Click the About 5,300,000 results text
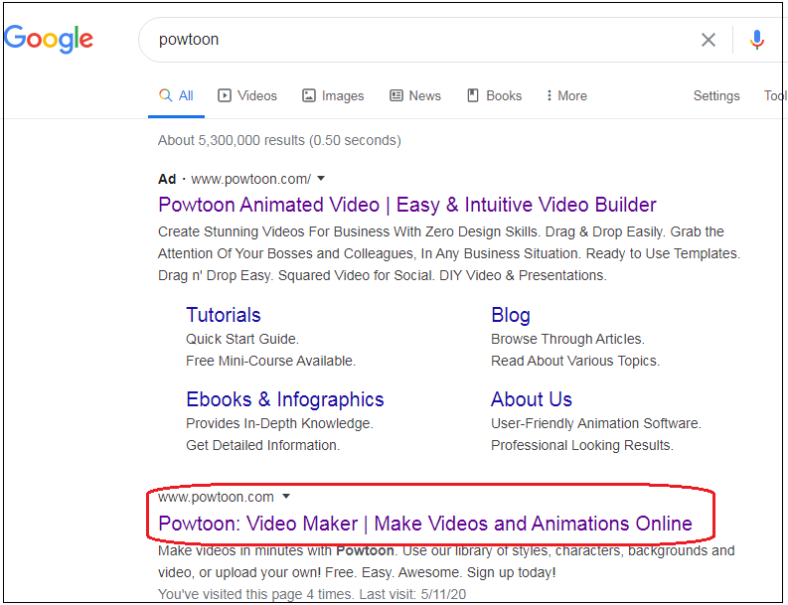This screenshot has height=605, width=788. click(x=279, y=140)
